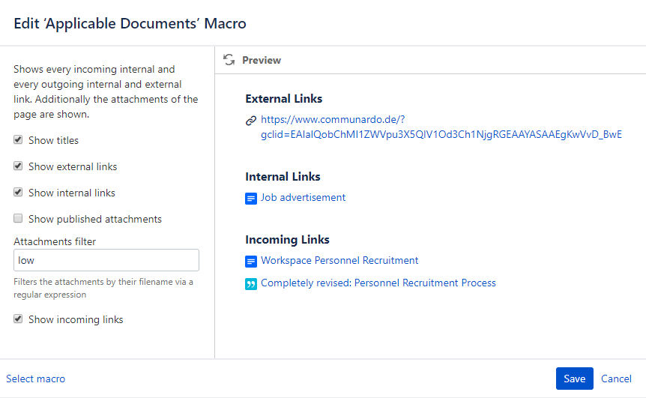
Task: Click the Select macro link
Action: pos(35,379)
